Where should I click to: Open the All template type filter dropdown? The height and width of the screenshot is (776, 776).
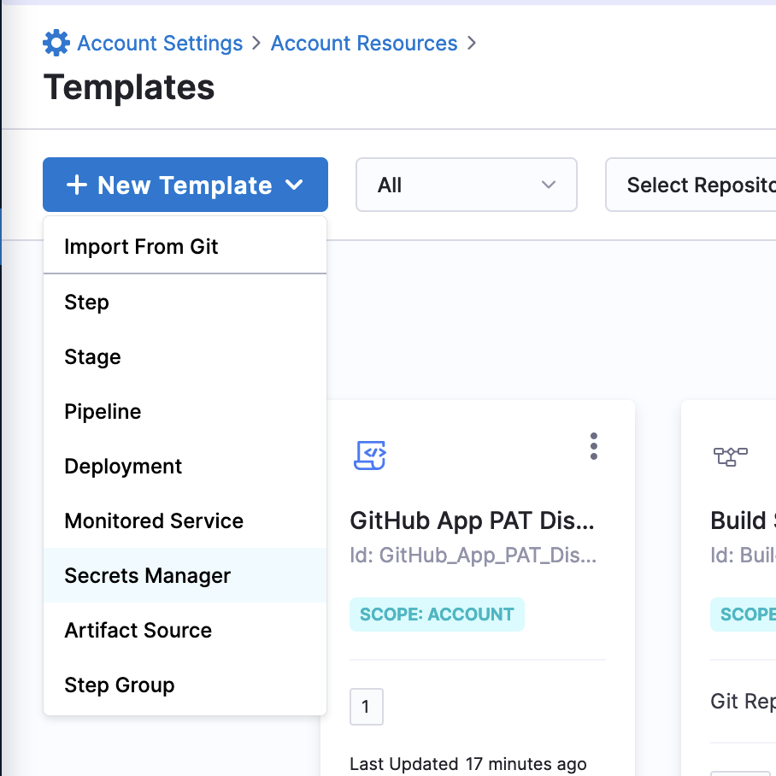pos(466,185)
